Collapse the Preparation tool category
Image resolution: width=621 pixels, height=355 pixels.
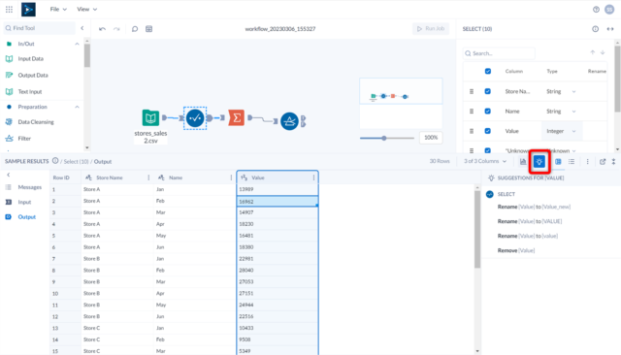(x=77, y=107)
